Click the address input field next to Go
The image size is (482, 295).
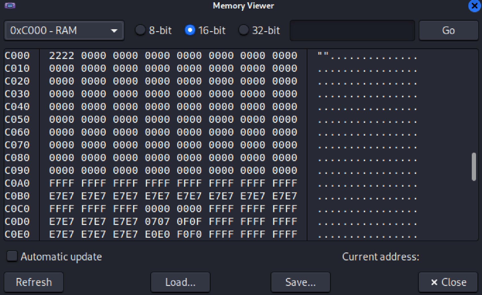coord(352,30)
